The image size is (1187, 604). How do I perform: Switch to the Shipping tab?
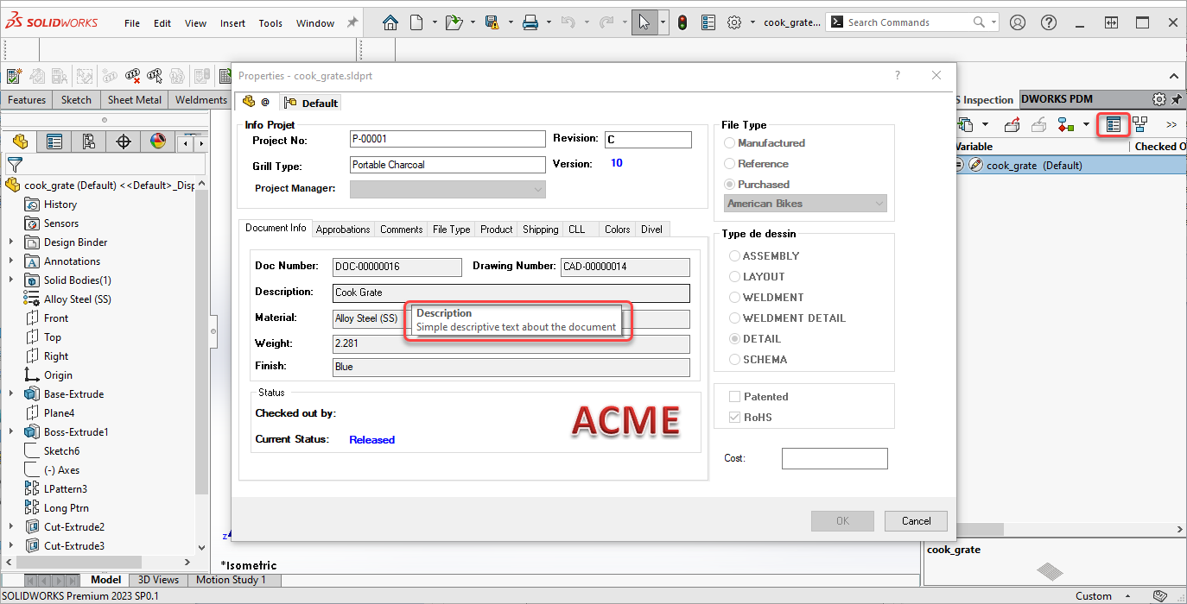click(x=540, y=230)
